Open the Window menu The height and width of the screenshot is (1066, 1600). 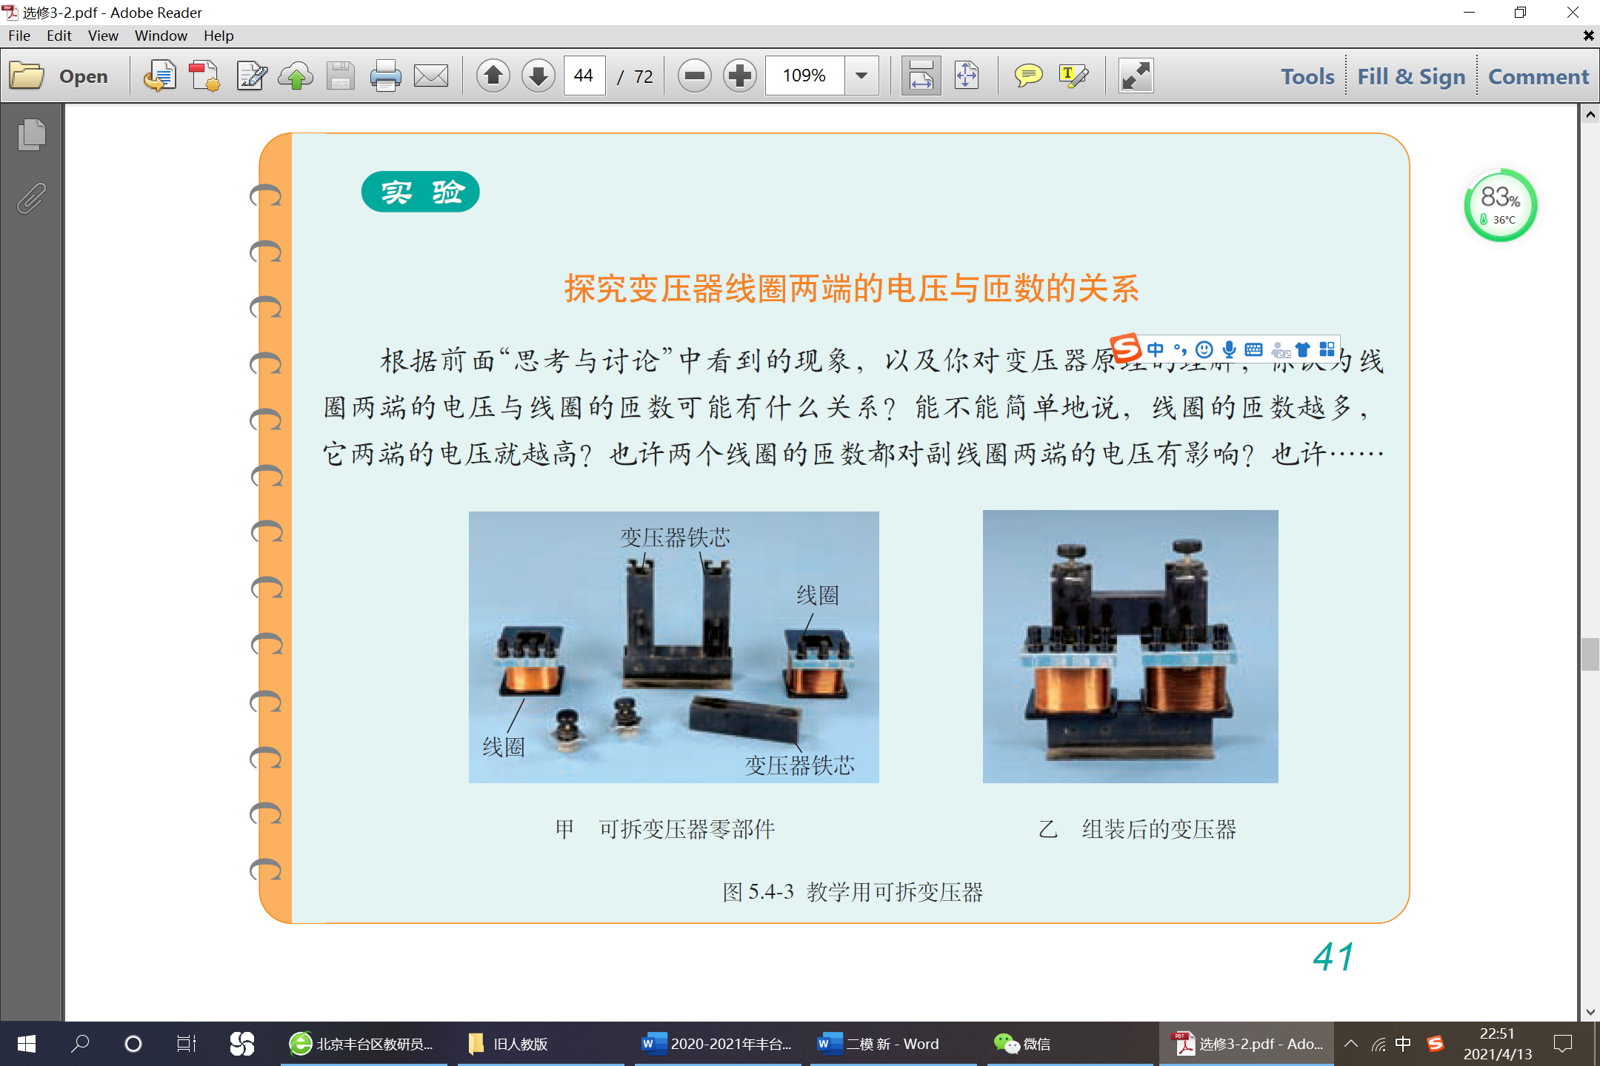(161, 36)
